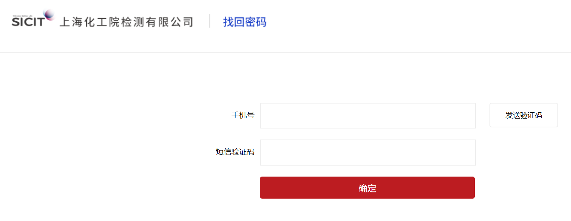Place cursor in the second form field

click(368, 152)
